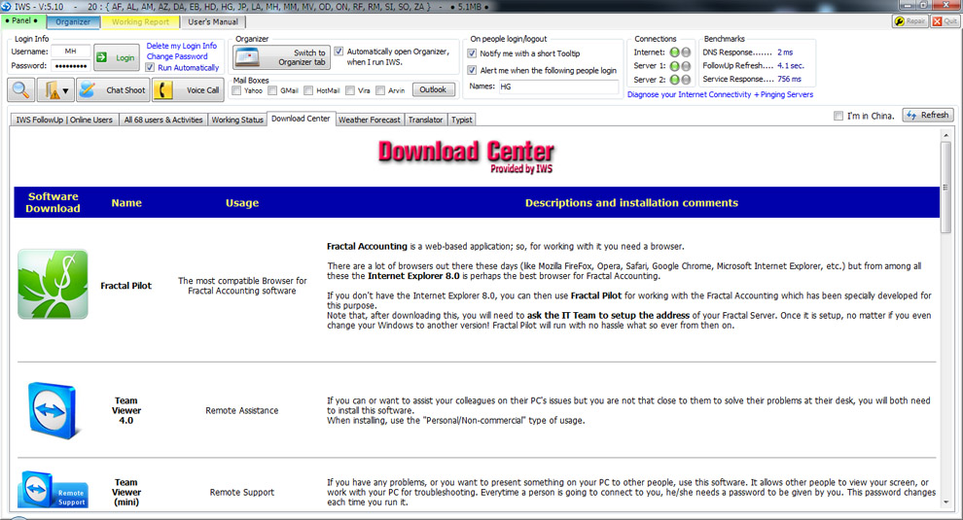Viewport: 963px width, 520px height.
Task: Click the Outlook button
Action: (433, 89)
